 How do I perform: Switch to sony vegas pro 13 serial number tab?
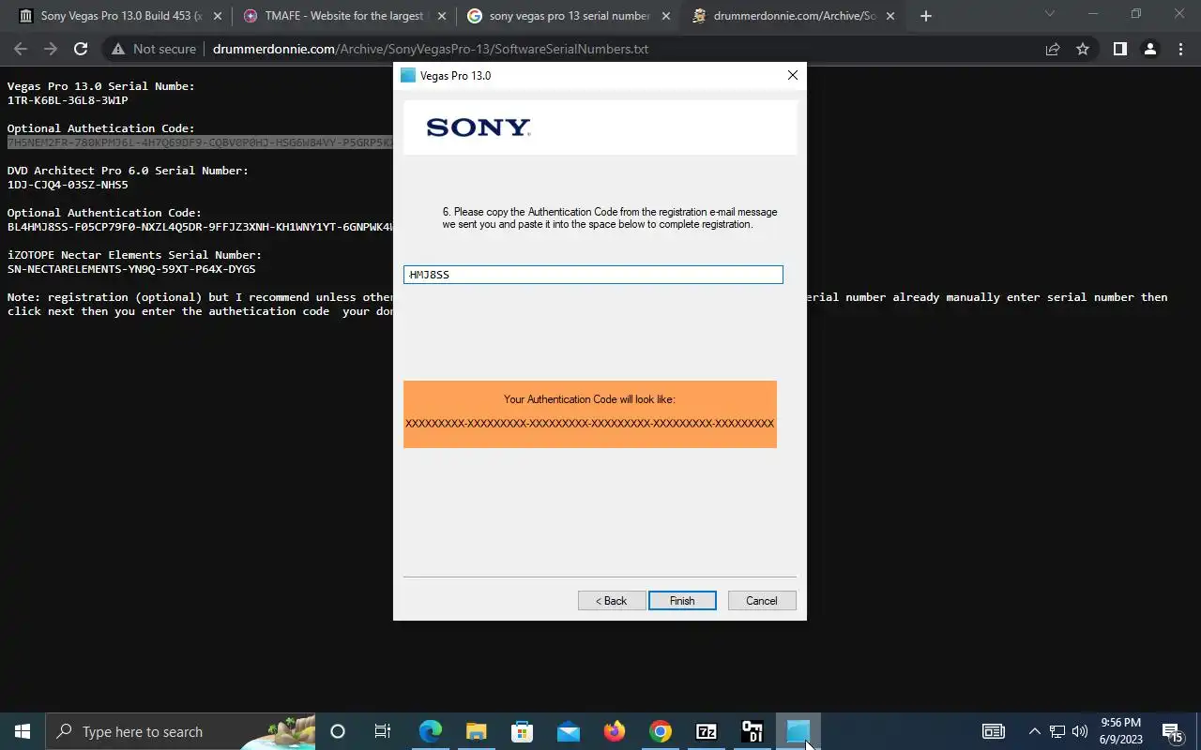coord(569,16)
